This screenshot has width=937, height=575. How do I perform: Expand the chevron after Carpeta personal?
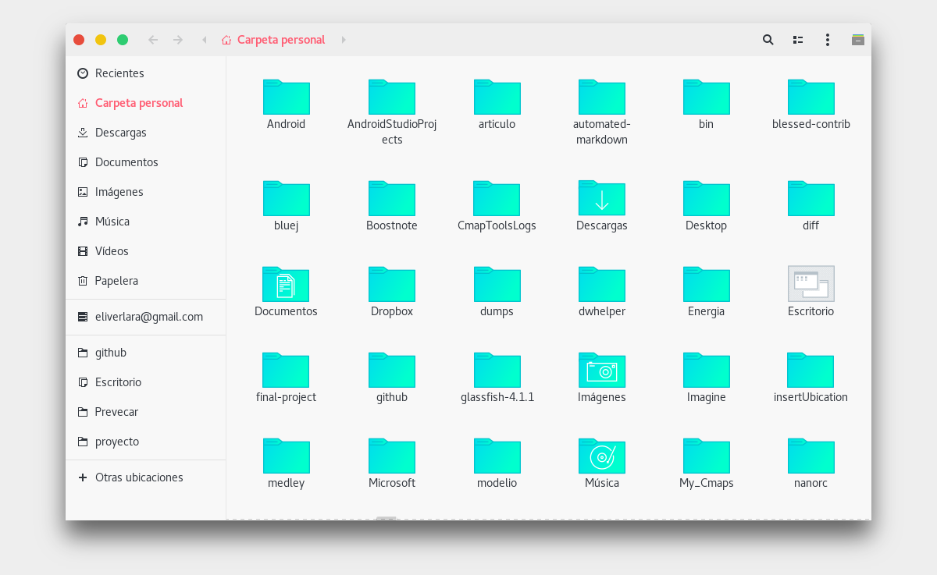coord(344,39)
